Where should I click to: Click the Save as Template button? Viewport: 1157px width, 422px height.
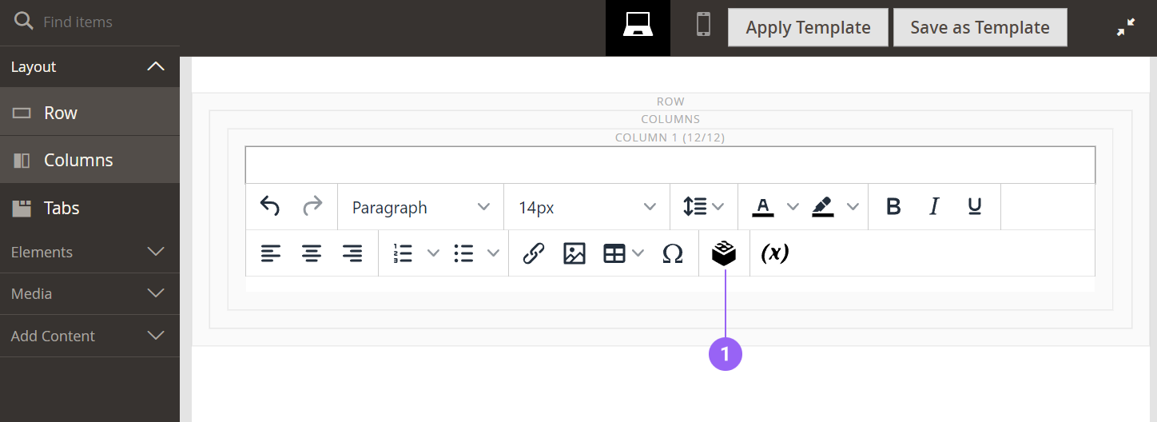[x=980, y=27]
